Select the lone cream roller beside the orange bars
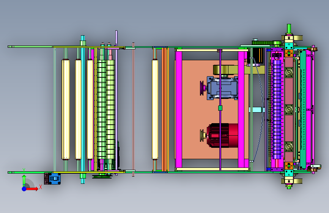329x213 pixels. pyautogui.click(x=155, y=110)
